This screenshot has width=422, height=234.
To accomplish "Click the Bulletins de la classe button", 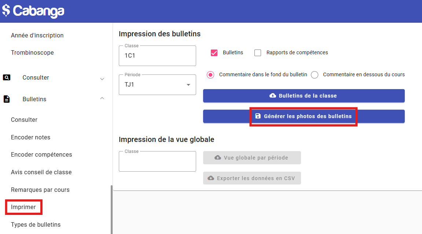I will tap(304, 96).
